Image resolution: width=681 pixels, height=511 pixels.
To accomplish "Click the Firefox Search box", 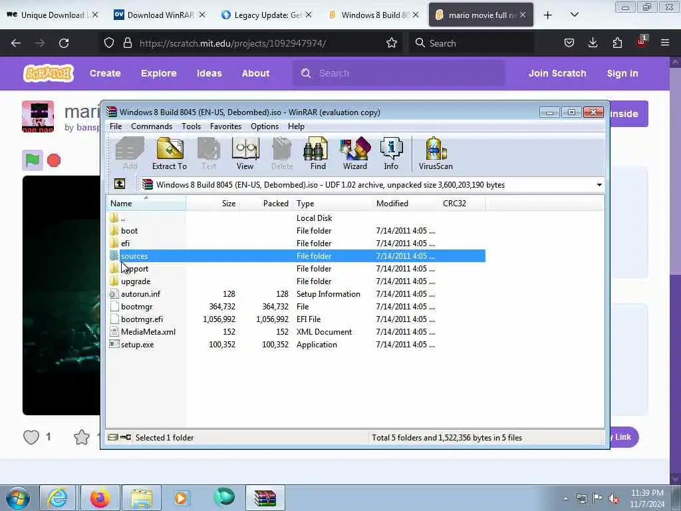I will 472,43.
